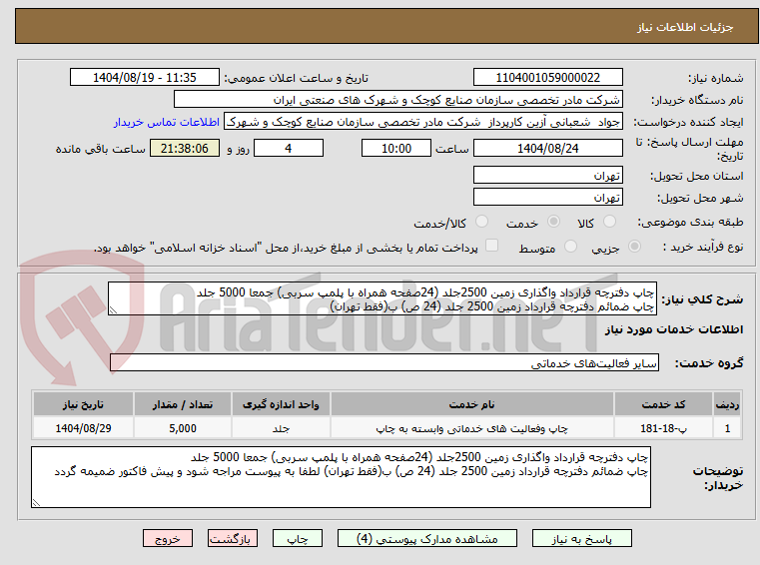Click the unit cell جلد
Viewport: 760px width, 565px height.
281,428
